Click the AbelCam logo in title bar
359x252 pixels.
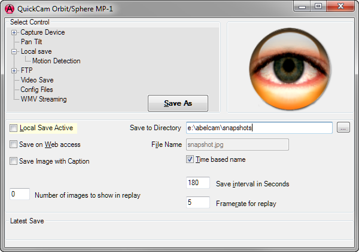tap(10, 9)
